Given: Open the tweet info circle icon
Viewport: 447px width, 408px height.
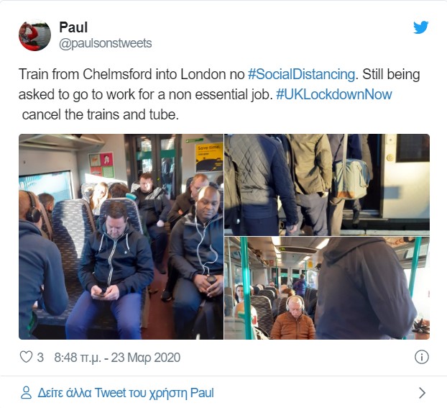Looking at the screenshot, I should (421, 357).
